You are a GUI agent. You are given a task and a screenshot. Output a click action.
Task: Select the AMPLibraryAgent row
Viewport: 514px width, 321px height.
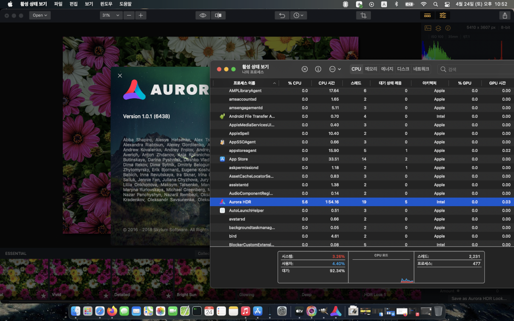coord(362,91)
